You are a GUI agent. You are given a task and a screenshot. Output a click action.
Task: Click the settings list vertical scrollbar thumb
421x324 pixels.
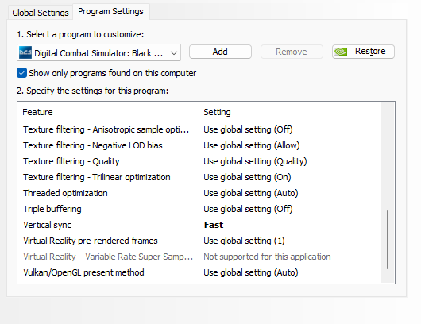click(x=388, y=240)
